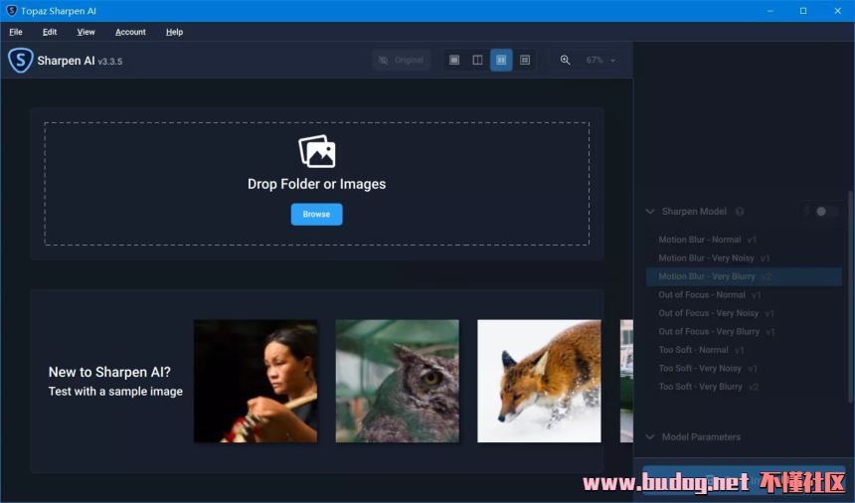Open the View menu
Screen dimensions: 855x503
point(85,32)
